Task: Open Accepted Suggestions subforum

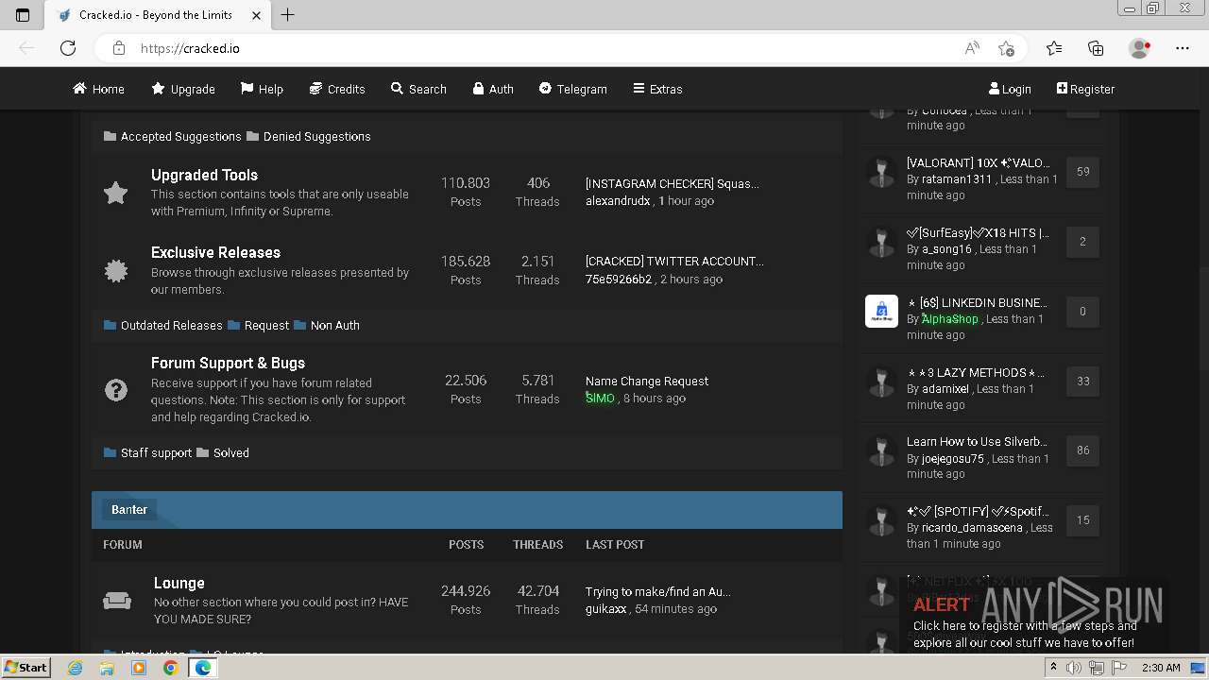Action: [x=180, y=137]
